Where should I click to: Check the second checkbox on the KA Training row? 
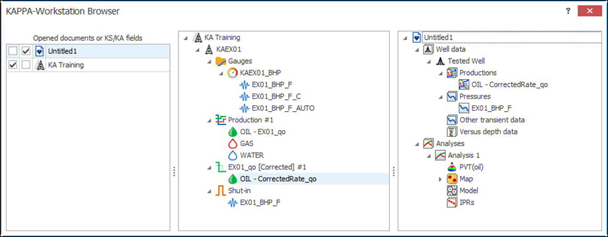pos(26,65)
